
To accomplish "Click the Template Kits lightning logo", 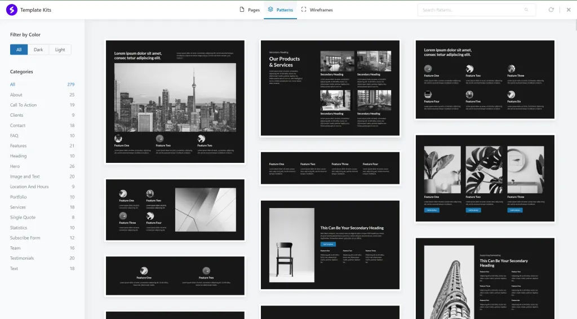I will pos(11,10).
